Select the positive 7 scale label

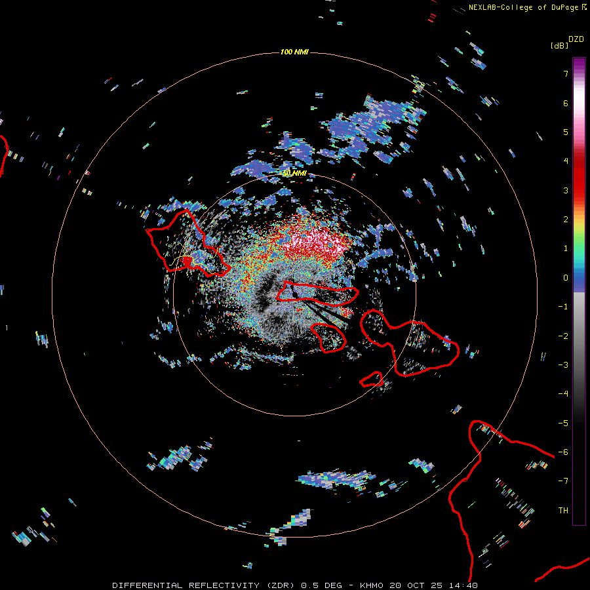pyautogui.click(x=566, y=73)
